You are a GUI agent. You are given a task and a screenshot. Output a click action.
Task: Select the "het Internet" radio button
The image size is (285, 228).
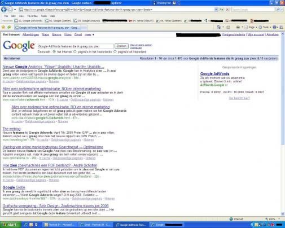(54, 52)
